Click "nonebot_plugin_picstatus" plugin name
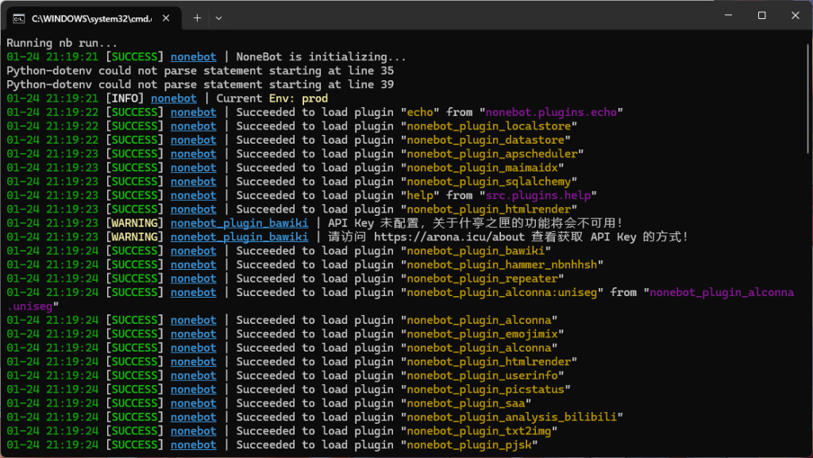The width and height of the screenshot is (813, 458). (x=485, y=390)
